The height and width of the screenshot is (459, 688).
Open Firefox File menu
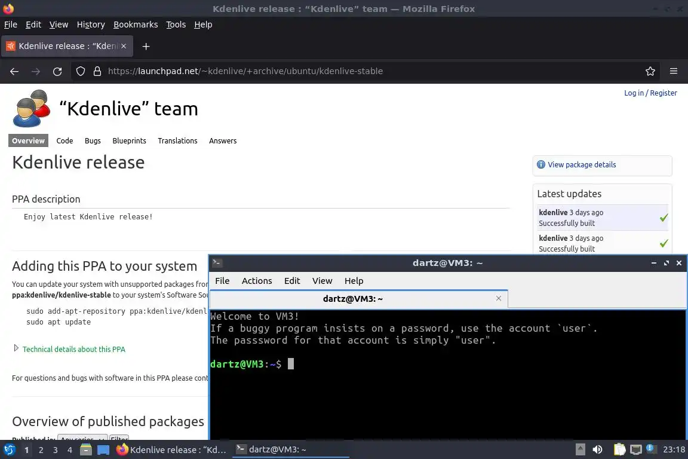click(x=11, y=25)
